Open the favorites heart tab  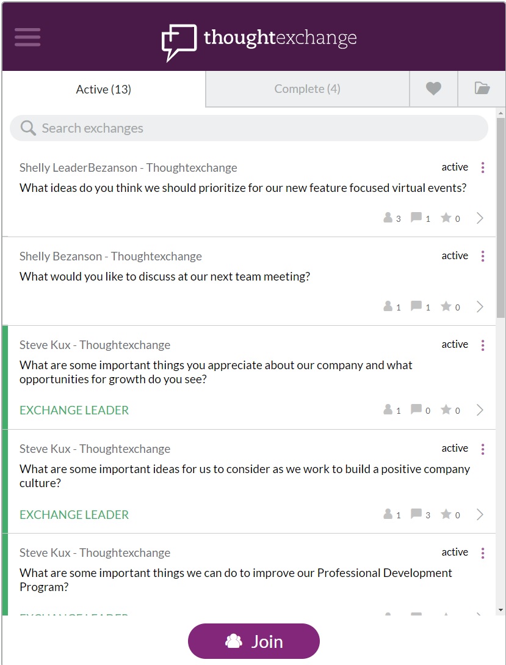[x=433, y=89]
